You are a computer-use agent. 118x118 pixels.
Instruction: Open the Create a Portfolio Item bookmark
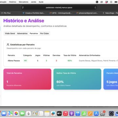[33, 13]
